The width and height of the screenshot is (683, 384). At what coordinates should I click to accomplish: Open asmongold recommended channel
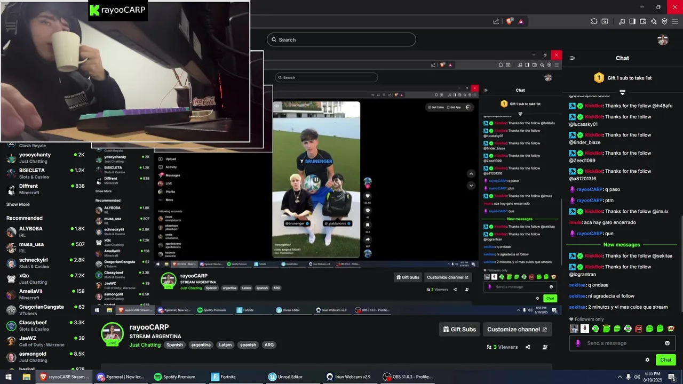coord(45,357)
